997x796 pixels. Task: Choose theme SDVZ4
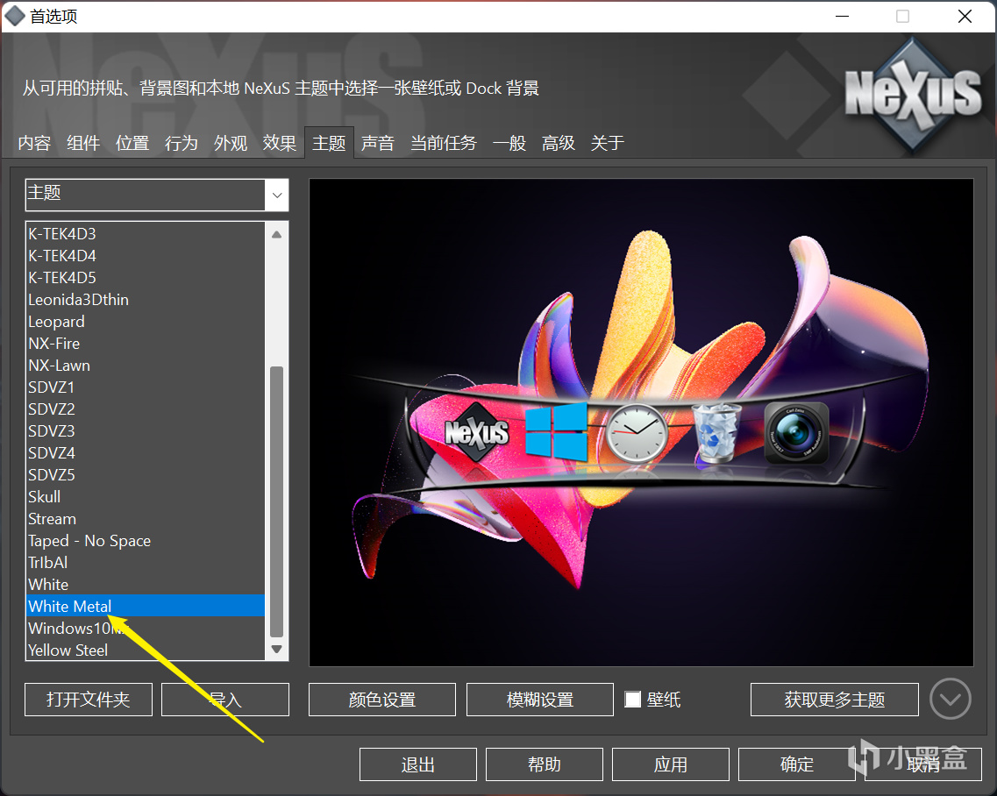[145, 452]
